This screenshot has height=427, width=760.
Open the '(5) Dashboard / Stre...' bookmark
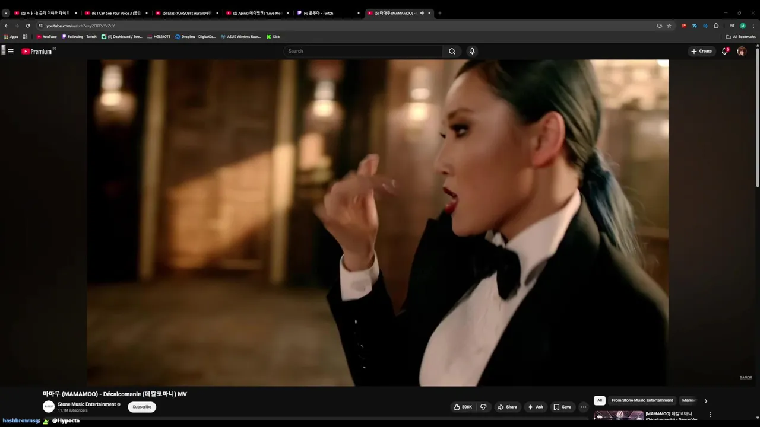pyautogui.click(x=122, y=37)
